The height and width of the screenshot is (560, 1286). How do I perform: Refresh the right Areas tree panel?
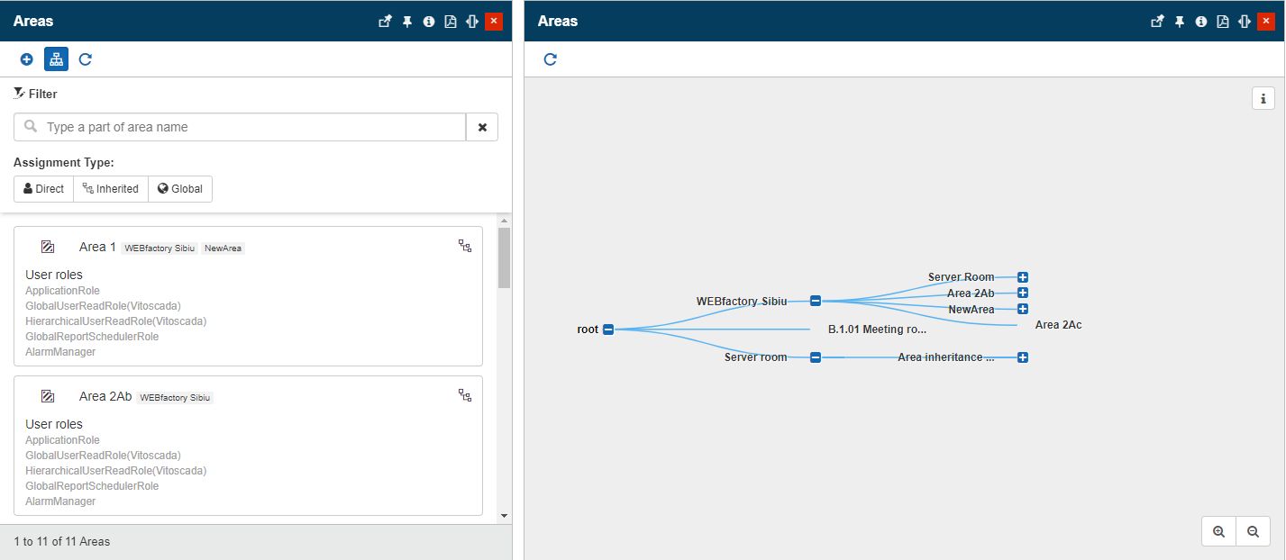point(550,59)
